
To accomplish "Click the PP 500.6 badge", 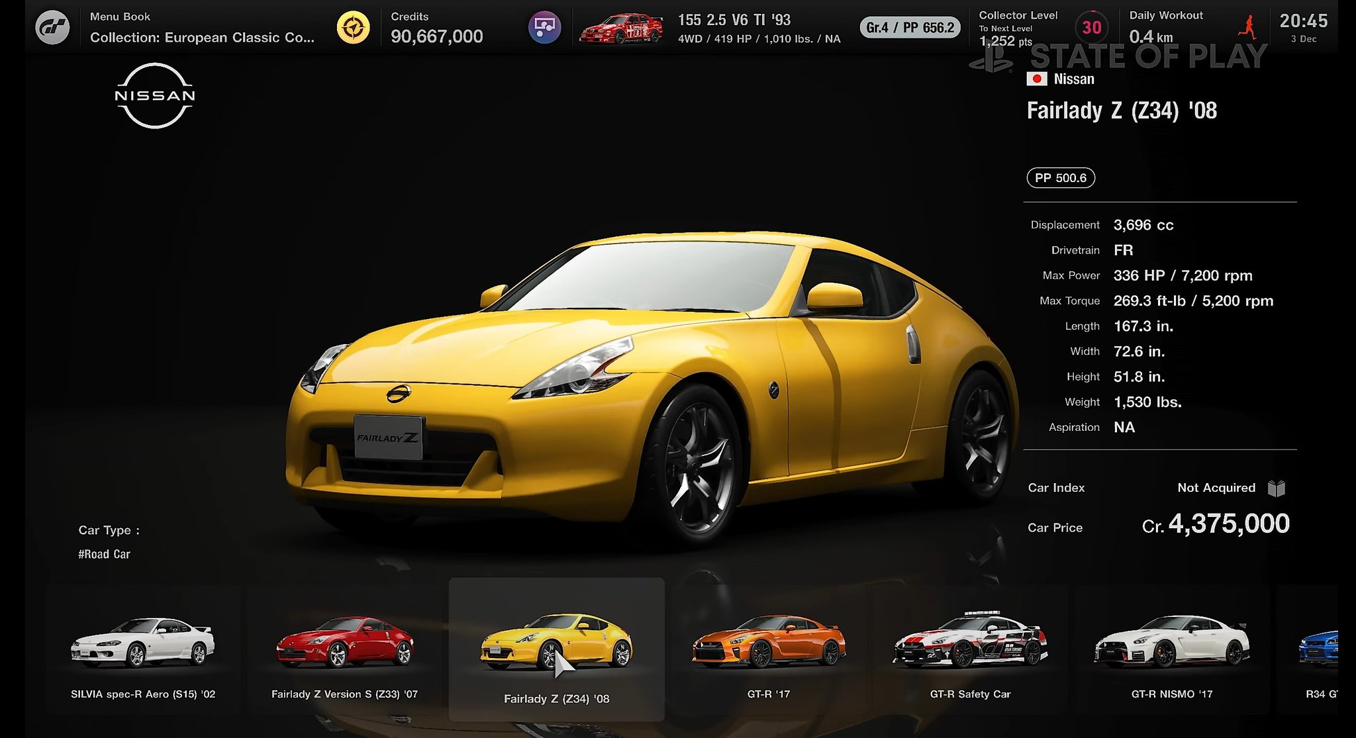I will 1061,177.
